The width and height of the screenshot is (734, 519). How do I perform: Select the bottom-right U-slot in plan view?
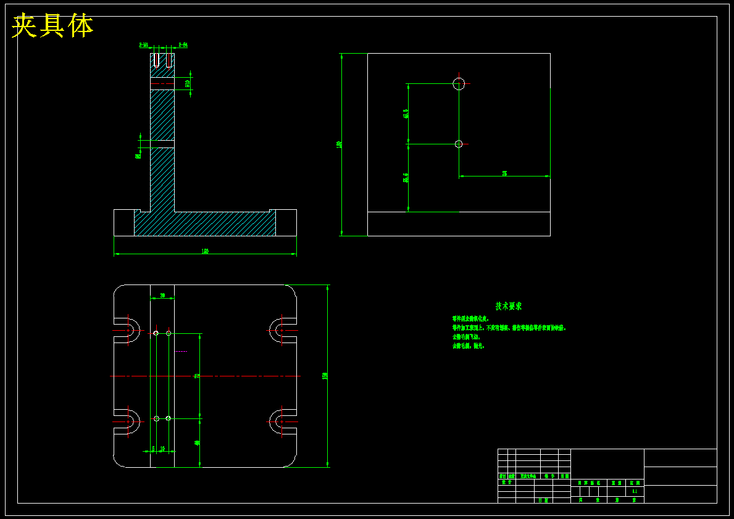[x=282, y=422]
